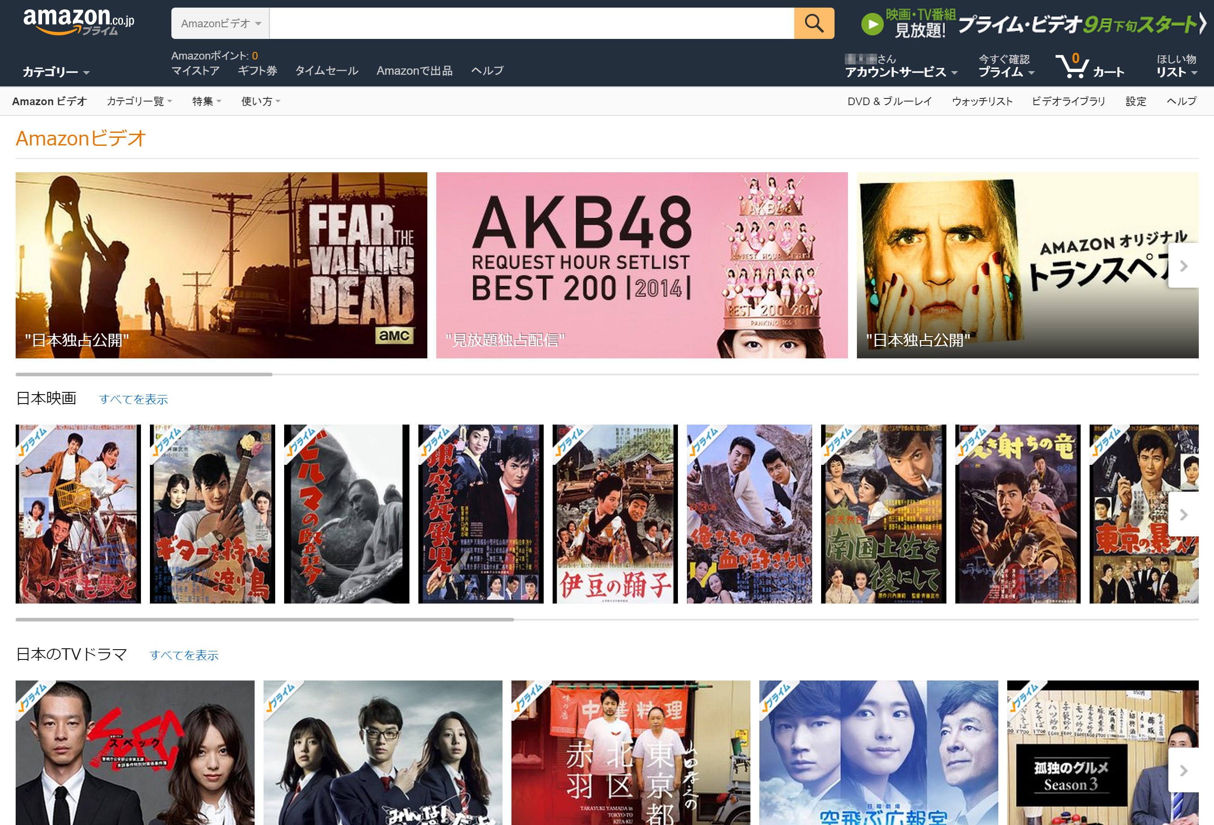The image size is (1214, 825).
Task: Advance the 日本映画 row with right arrow
Action: [1183, 515]
